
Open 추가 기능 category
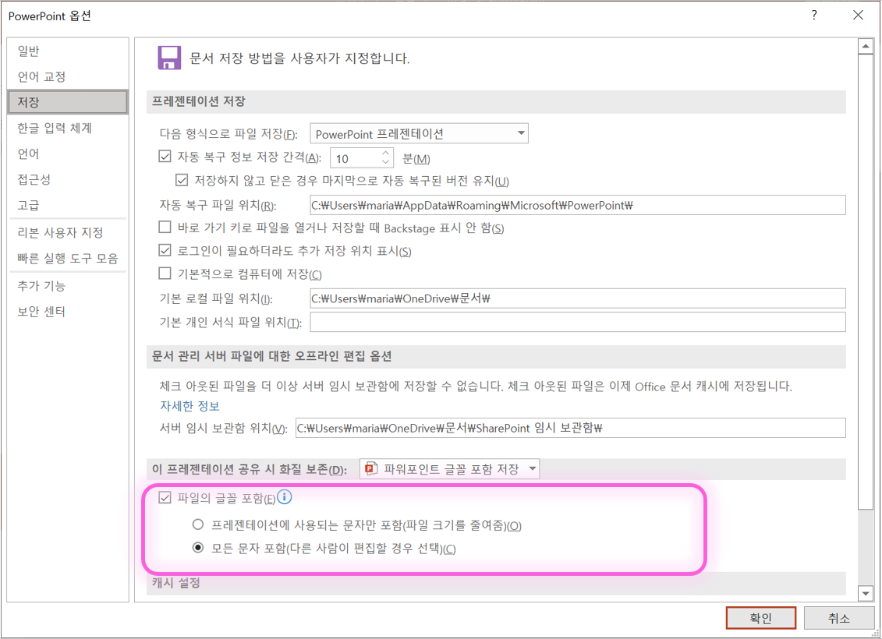(68, 286)
